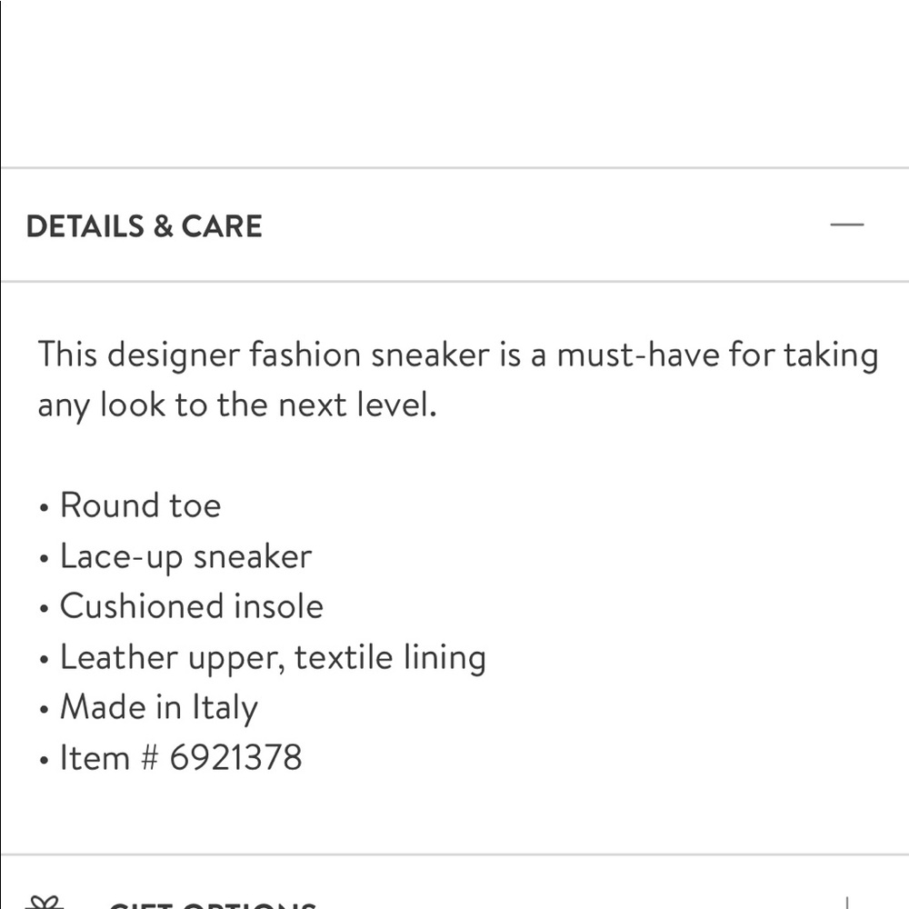Viewport: 909px width, 909px height.
Task: Click the Made in Italy item
Action: [159, 707]
